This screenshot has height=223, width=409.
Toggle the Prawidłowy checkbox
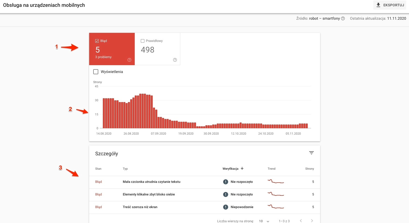(143, 41)
